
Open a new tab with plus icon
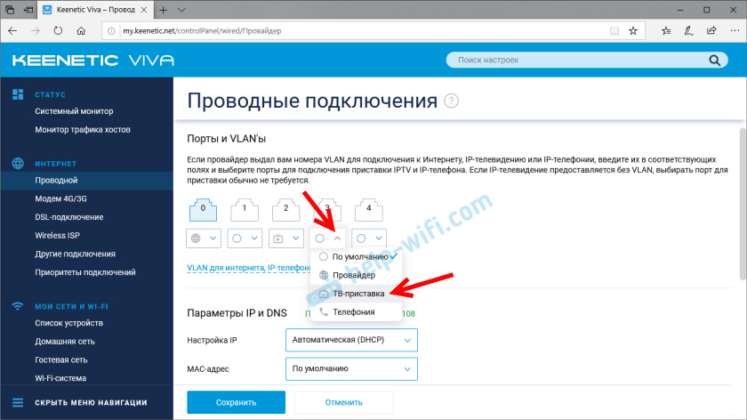(163, 10)
